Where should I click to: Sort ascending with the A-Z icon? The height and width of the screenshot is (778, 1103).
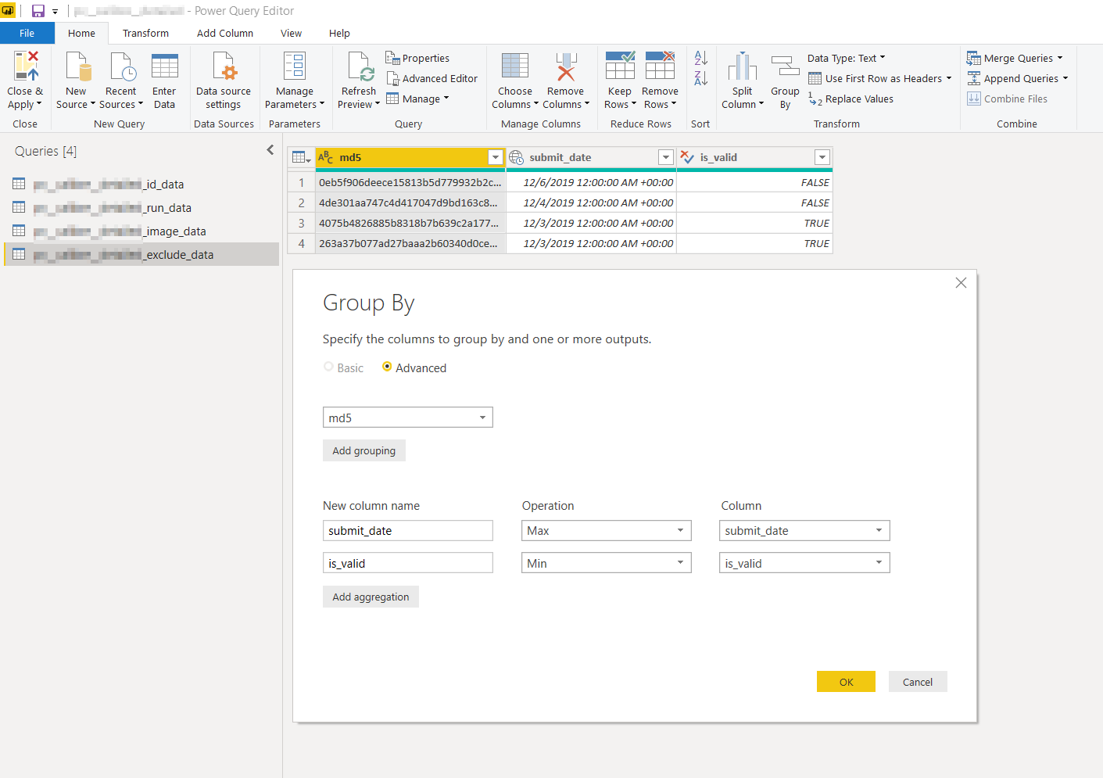(x=701, y=58)
